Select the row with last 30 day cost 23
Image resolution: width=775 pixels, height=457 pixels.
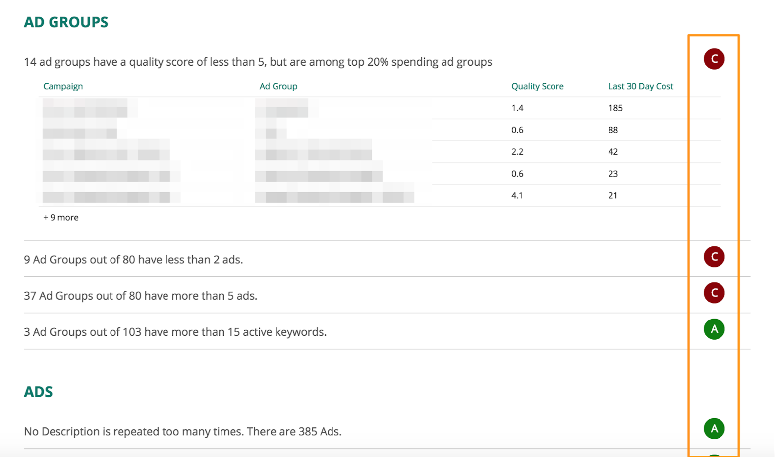click(380, 174)
